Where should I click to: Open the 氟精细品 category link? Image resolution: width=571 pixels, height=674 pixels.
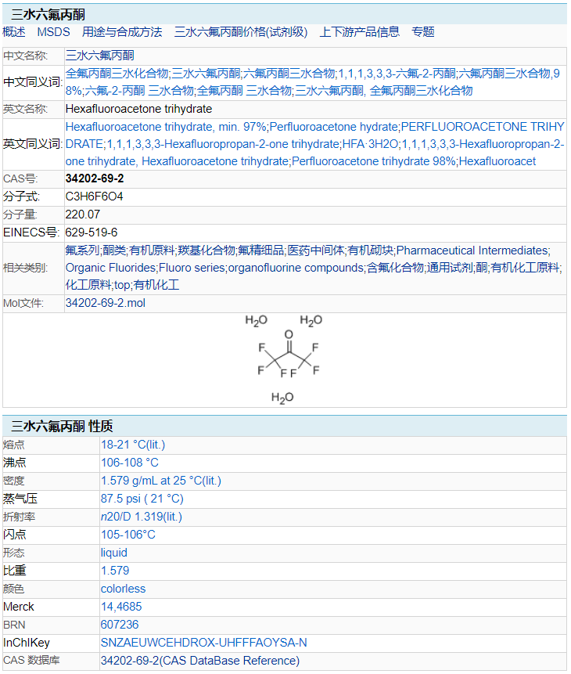pos(260,250)
